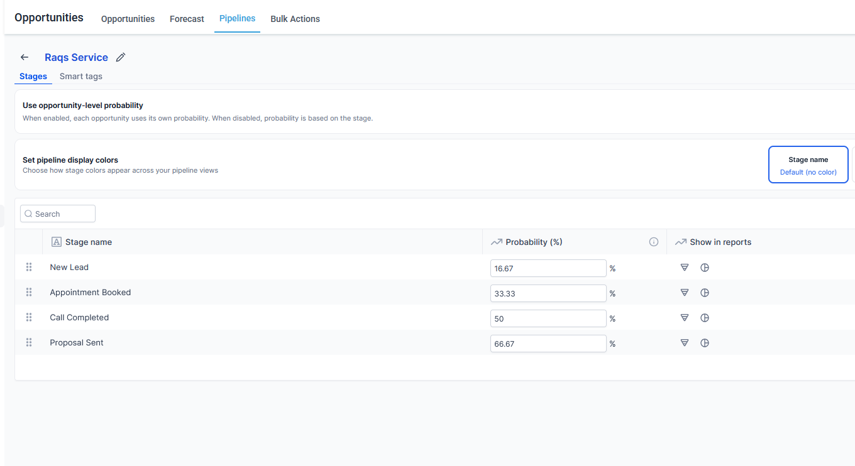Toggle funnel chart icon for New Lead
Viewport: 855px width, 466px height.
[x=685, y=268]
